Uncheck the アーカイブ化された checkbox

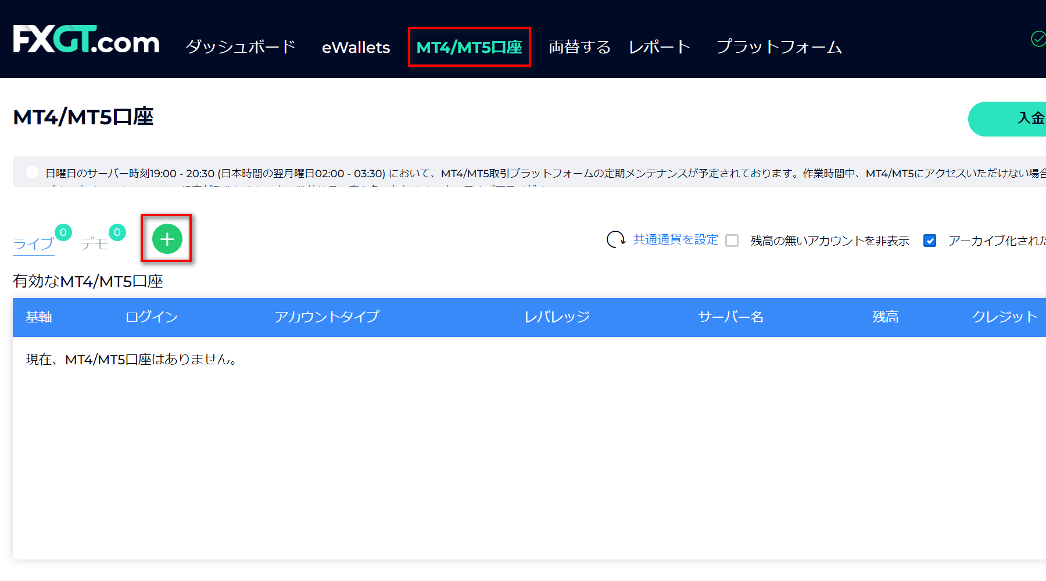pyautogui.click(x=930, y=241)
